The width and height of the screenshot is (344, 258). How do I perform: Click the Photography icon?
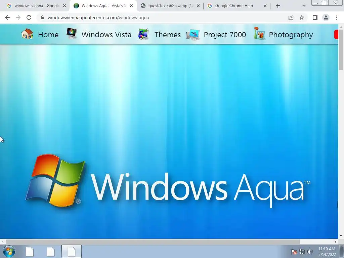[x=259, y=34]
